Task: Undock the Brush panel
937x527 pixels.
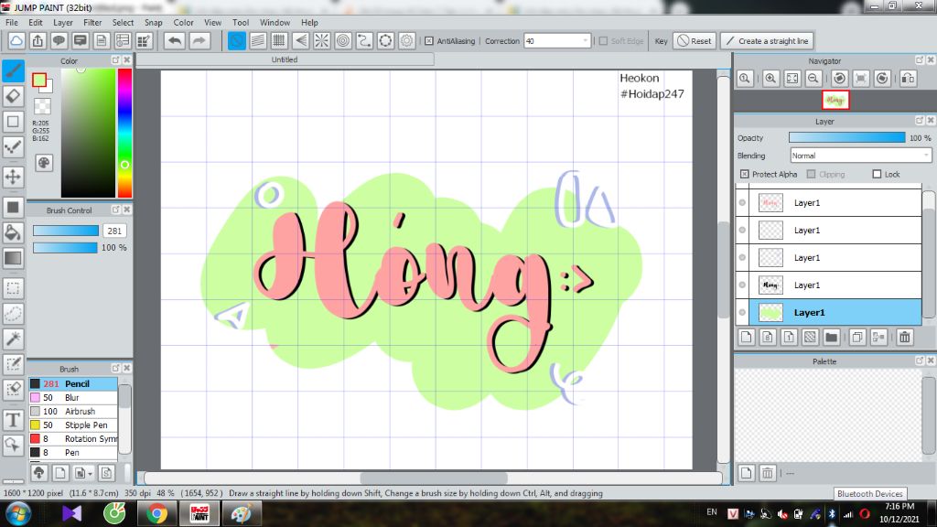Action: tap(115, 368)
